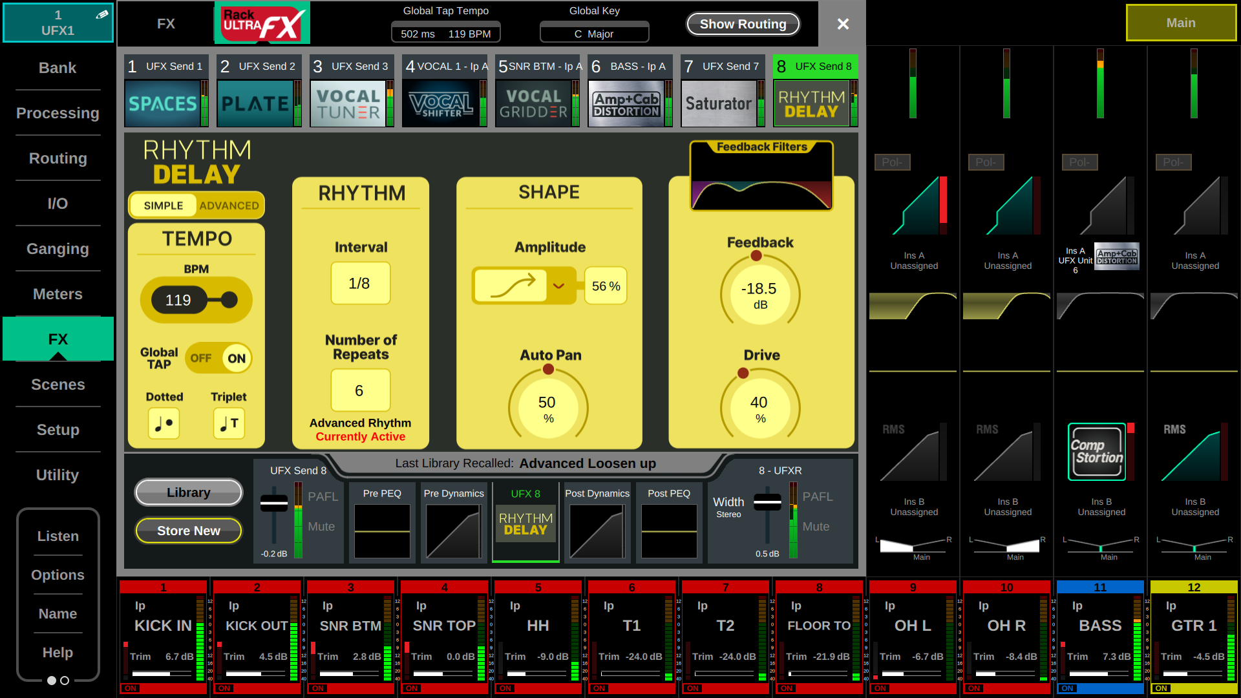Toggle the Dotted note icon
This screenshot has height=698, width=1241.
[x=164, y=423]
